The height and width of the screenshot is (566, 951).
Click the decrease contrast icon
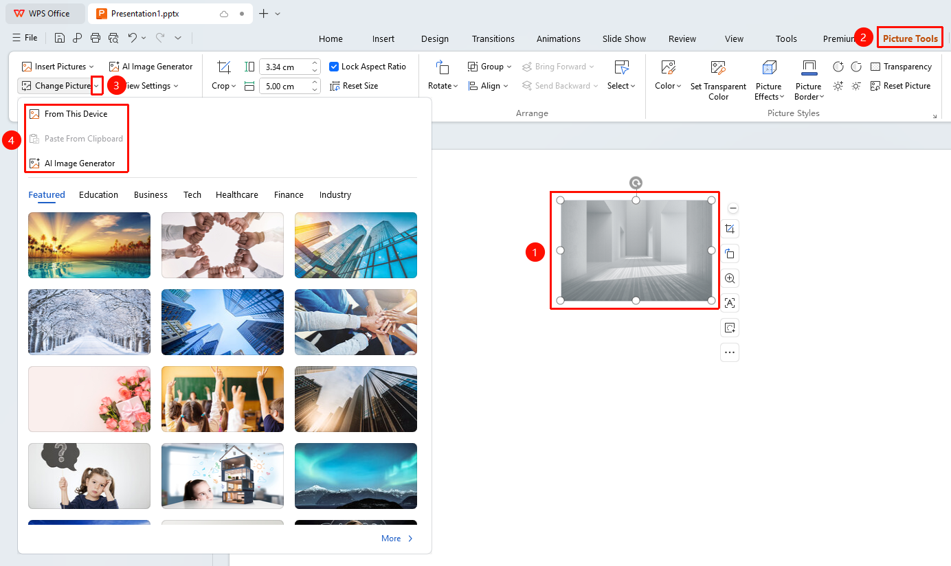(856, 67)
